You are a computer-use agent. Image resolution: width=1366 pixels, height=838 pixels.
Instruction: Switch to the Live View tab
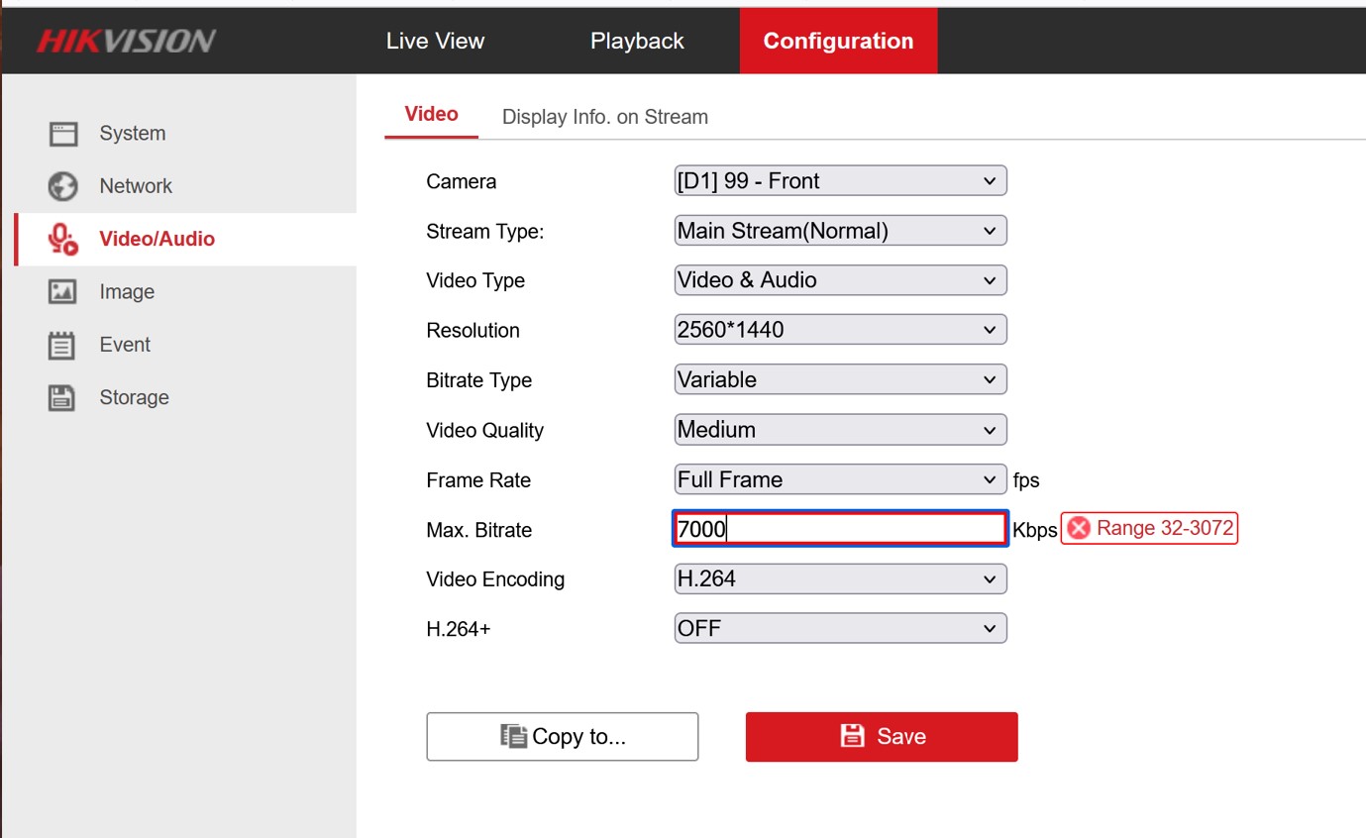pyautogui.click(x=435, y=41)
